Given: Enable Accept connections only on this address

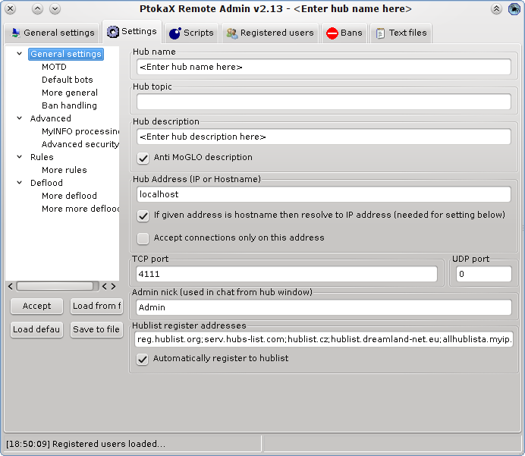Looking at the screenshot, I should [143, 238].
